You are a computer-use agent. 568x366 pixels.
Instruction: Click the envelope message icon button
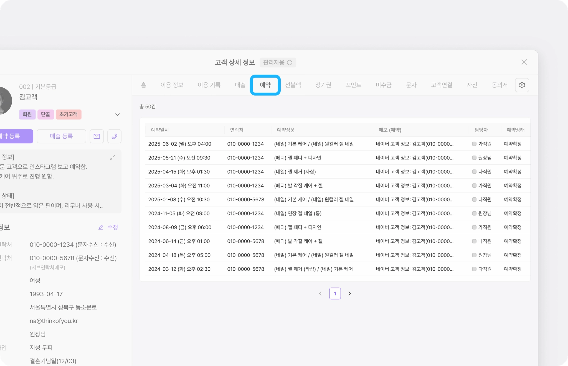pos(97,136)
